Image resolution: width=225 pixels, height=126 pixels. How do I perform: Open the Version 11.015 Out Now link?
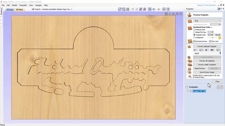[207, 5]
